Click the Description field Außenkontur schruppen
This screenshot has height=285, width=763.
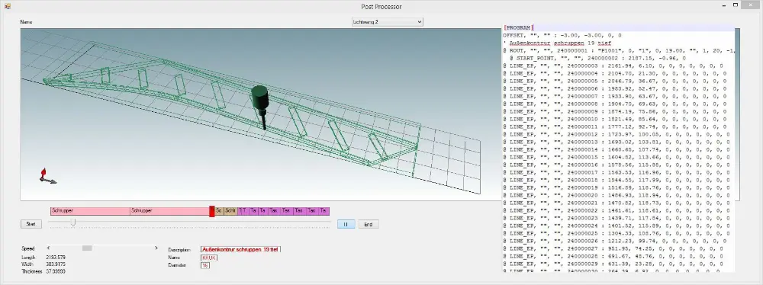click(240, 249)
